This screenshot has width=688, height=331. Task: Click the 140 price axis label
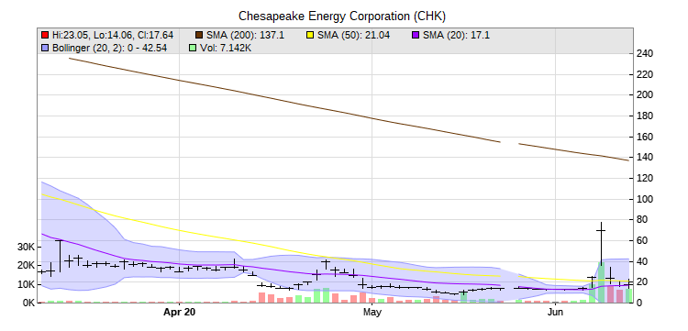coord(645,158)
